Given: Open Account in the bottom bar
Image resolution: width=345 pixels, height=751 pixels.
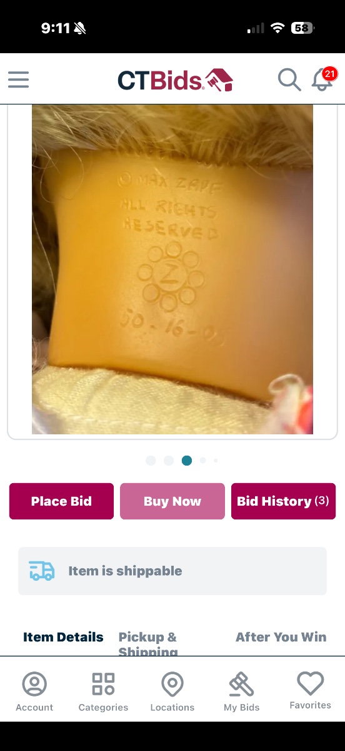Looking at the screenshot, I should pos(34,692).
